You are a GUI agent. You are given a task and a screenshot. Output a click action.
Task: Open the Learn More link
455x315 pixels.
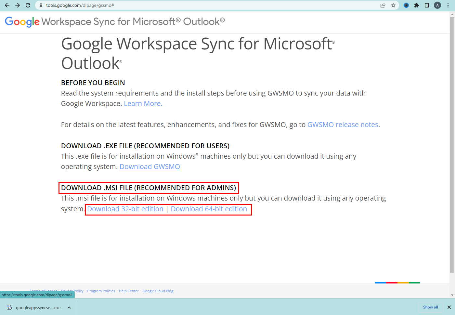(143, 104)
